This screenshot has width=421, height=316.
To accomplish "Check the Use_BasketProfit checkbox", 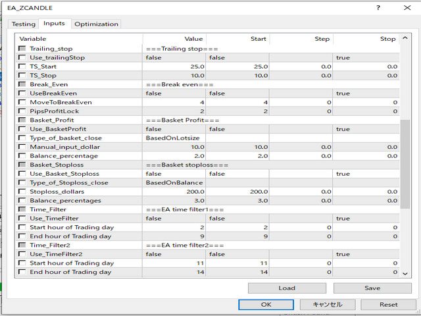I will pyautogui.click(x=22, y=129).
